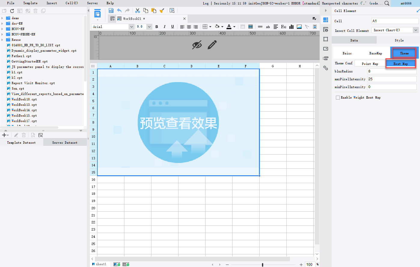The width and height of the screenshot is (420, 267).
Task: Select the Insert Image toolbar icon
Action: [x=299, y=27]
